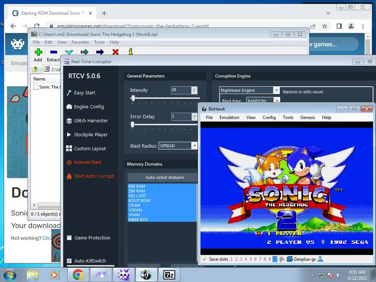Increase Error Delay using spinner up arrow

(x=194, y=115)
